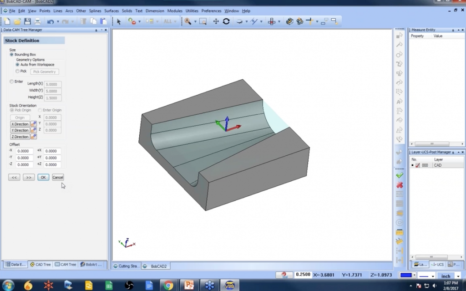The height and width of the screenshot is (291, 466).
Task: Click the X Direction picker icon
Action: click(34, 124)
